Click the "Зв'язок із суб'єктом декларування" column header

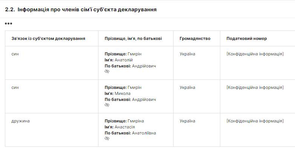(48, 38)
